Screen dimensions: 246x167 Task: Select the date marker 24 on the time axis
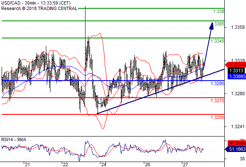(x=103, y=164)
